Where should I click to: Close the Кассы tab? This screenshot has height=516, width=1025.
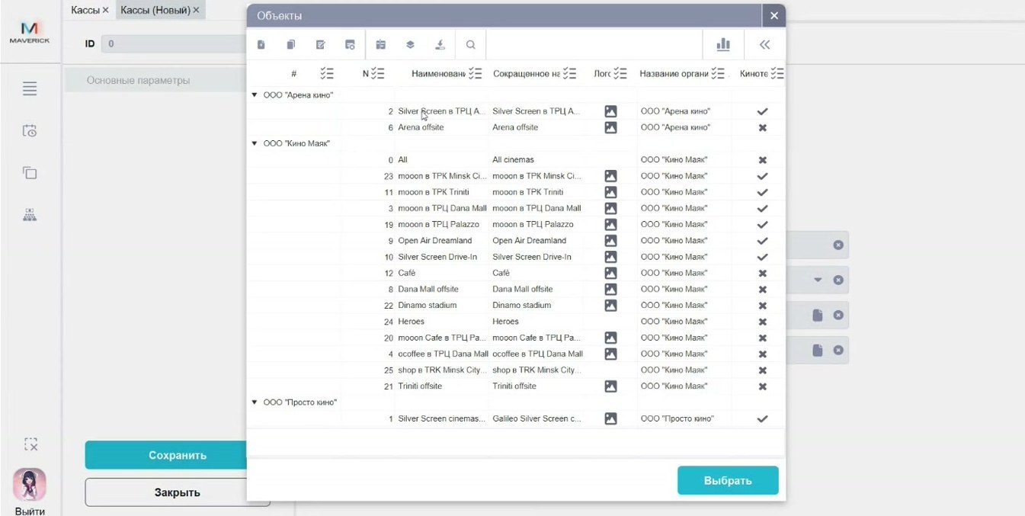(106, 10)
